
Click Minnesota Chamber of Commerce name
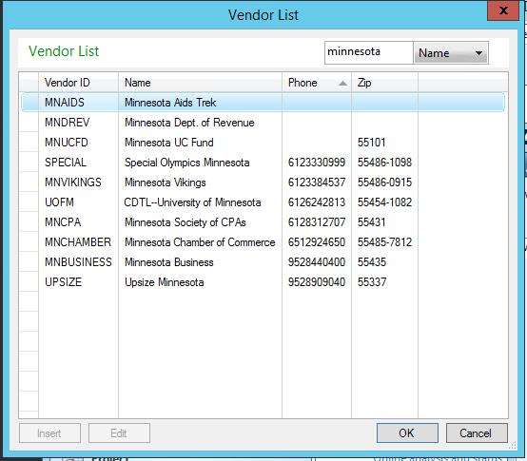[200, 242]
